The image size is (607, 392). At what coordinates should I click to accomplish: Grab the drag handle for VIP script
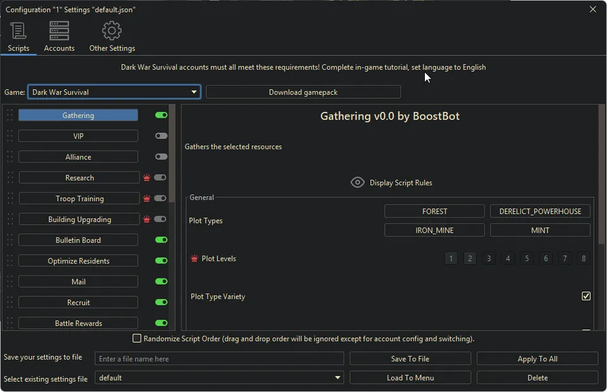[x=9, y=136]
